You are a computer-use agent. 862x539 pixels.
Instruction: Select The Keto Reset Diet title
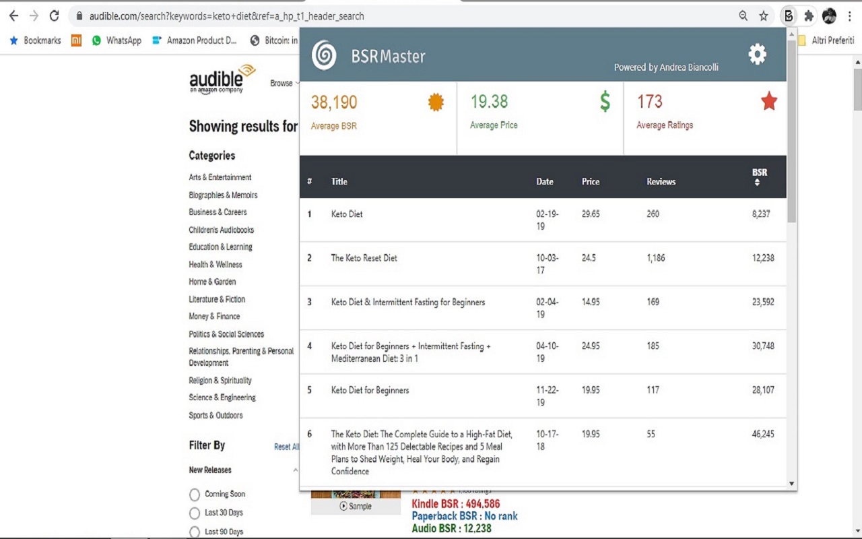tap(364, 258)
